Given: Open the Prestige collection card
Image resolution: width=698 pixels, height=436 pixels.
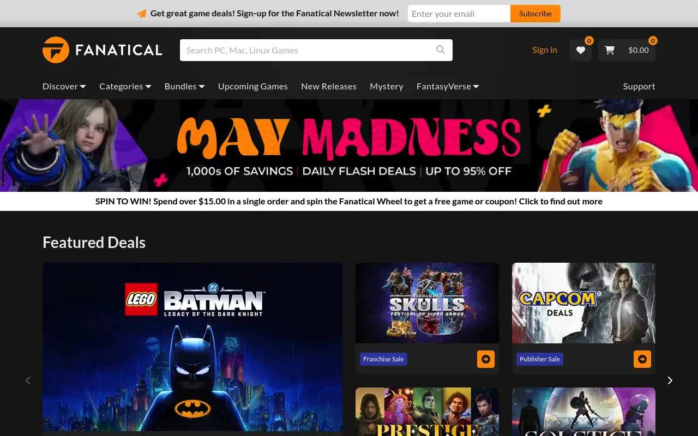Looking at the screenshot, I should 427,411.
